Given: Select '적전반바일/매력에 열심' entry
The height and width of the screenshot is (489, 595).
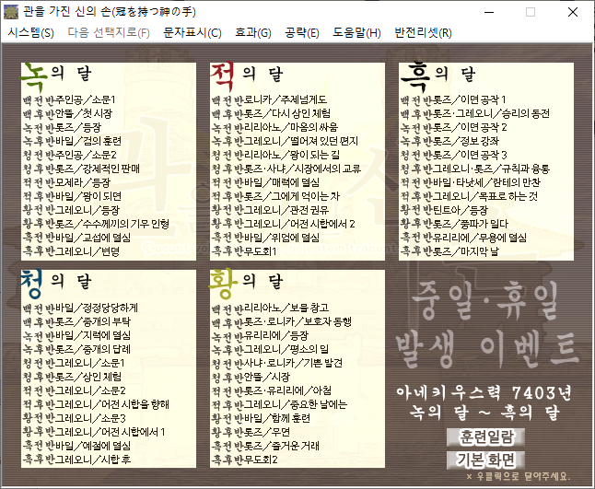Looking at the screenshot, I should click(x=265, y=182).
